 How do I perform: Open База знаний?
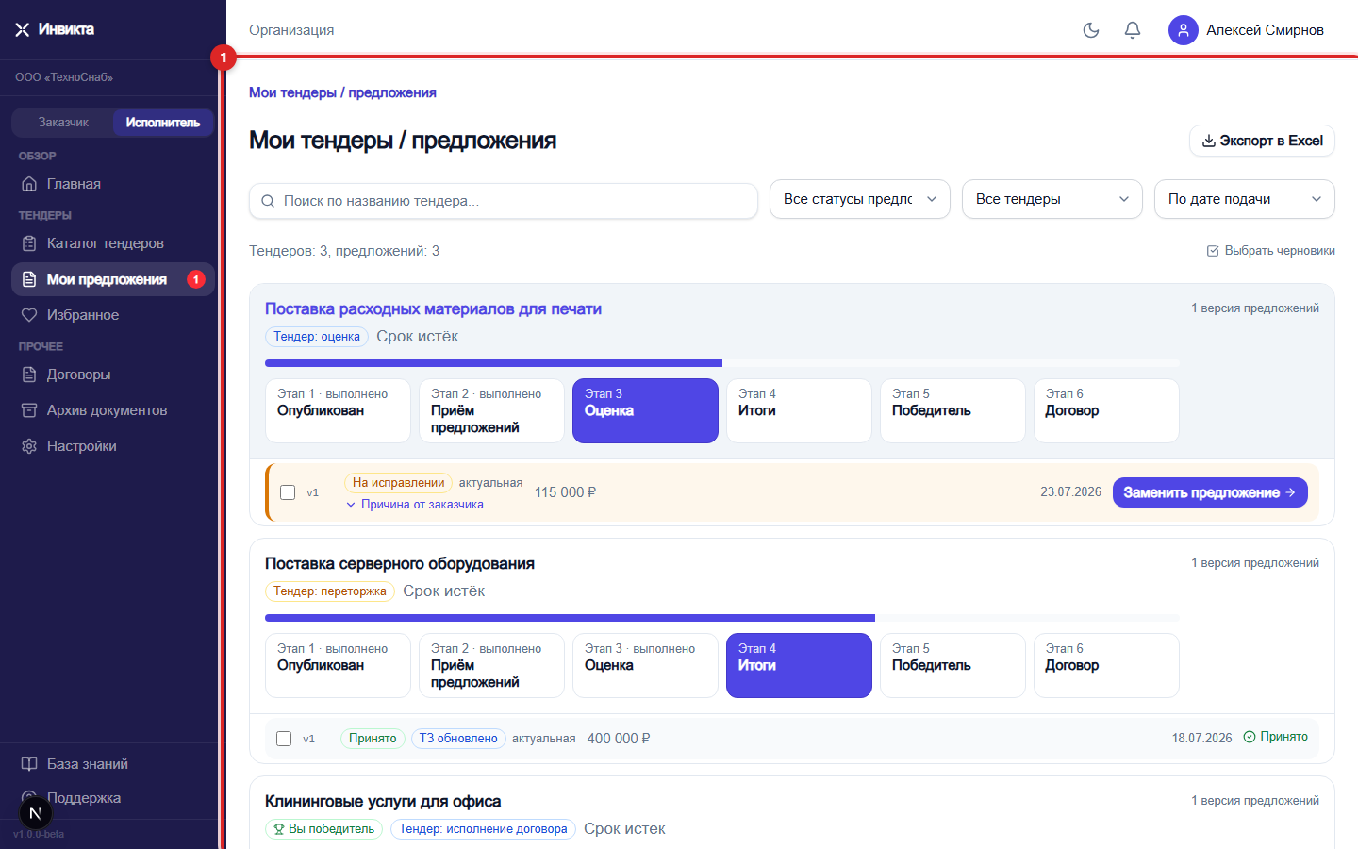[x=113, y=764]
